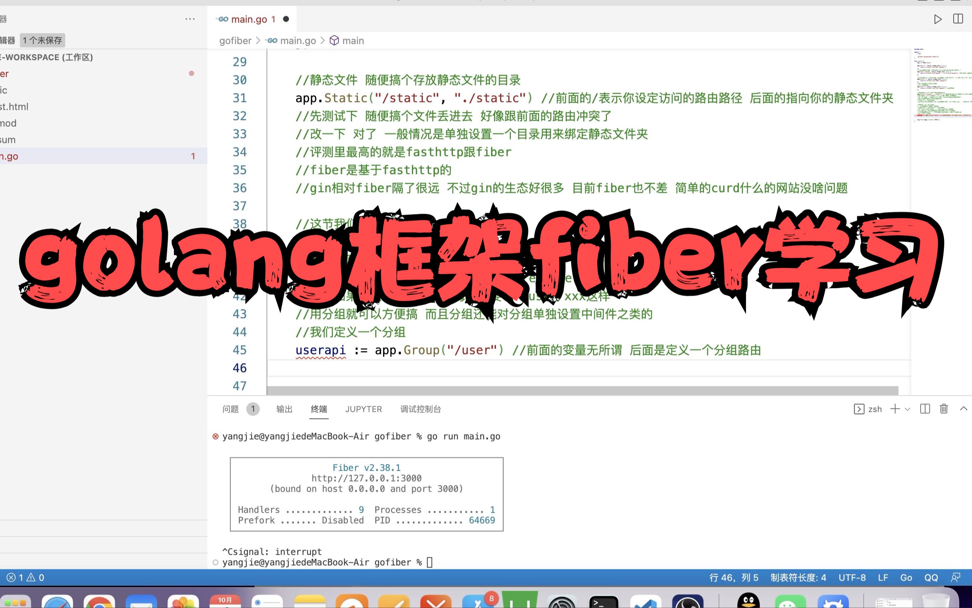
Task: Open the split editor icon top right
Action: pos(959,19)
